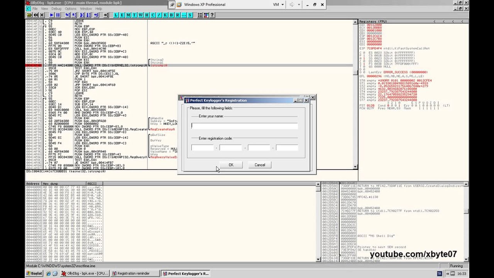Open Debugging options list icon
The height and width of the screenshot is (278, 494).
point(200,15)
